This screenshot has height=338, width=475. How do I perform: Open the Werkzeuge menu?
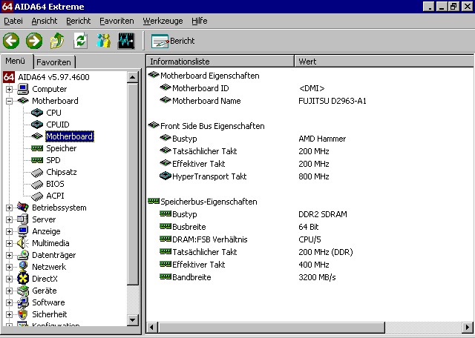163,21
